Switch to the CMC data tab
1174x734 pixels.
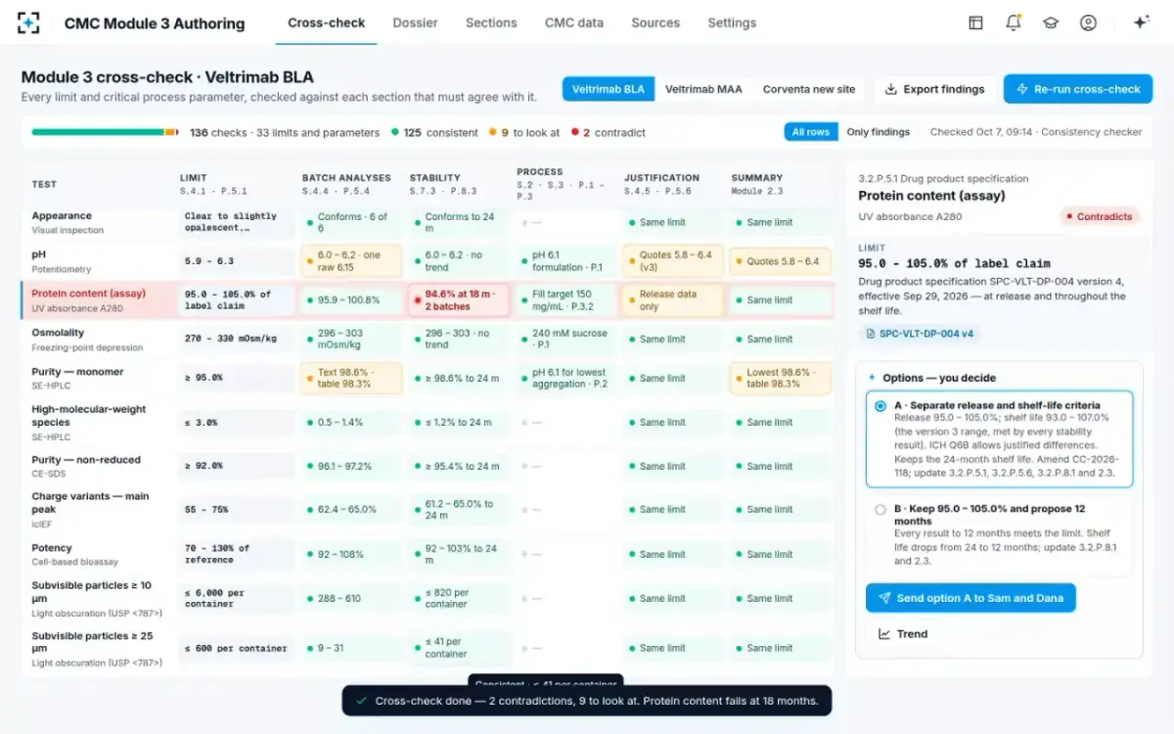click(574, 23)
